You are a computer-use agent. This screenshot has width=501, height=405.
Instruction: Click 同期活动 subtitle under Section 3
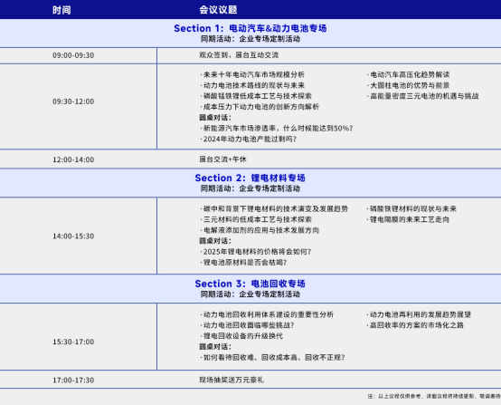pyautogui.click(x=250, y=294)
